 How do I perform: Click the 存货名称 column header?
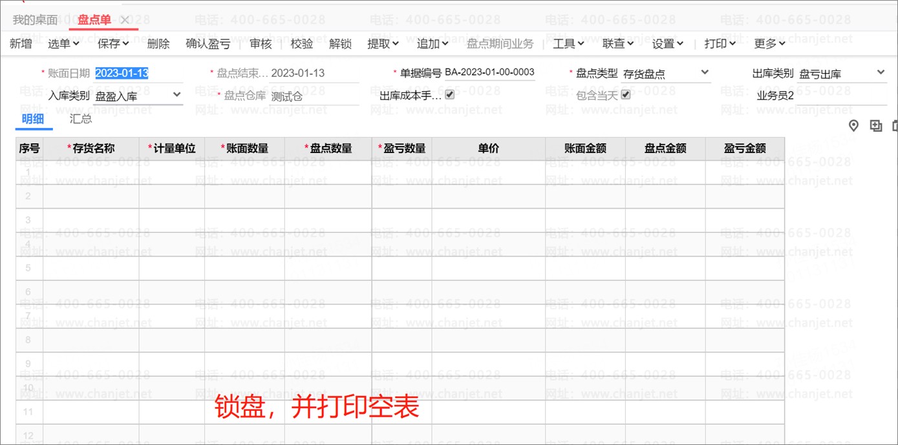pyautogui.click(x=91, y=149)
